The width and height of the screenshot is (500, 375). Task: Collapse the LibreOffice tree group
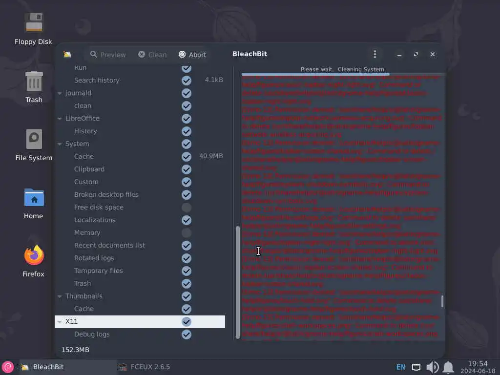point(60,119)
